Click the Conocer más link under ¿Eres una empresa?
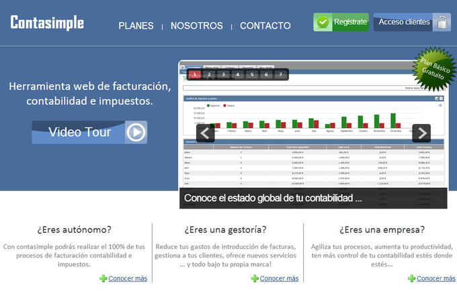 click(436, 278)
